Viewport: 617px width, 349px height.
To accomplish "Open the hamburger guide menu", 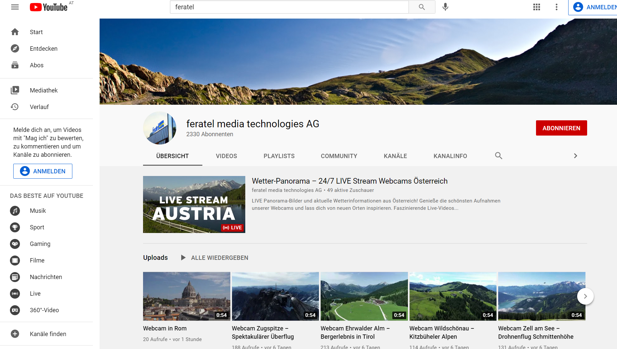I will click(x=15, y=7).
